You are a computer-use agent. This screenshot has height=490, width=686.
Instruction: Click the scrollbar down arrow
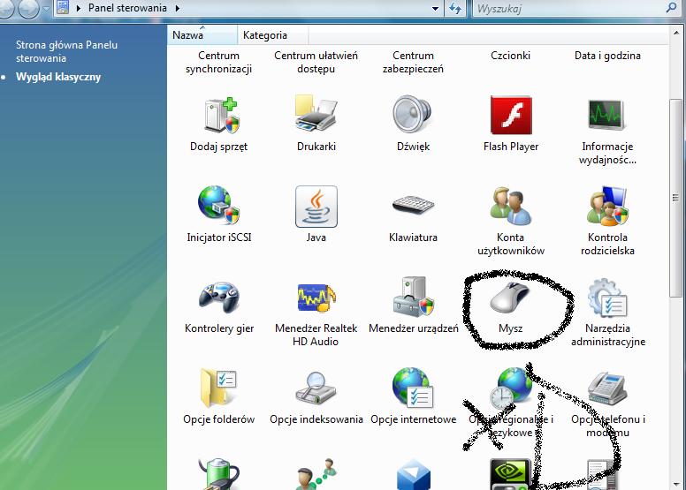point(676,484)
